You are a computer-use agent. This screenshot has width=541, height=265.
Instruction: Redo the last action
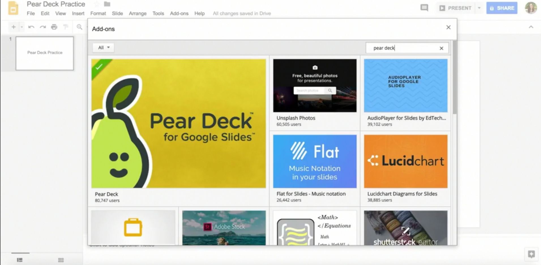click(x=43, y=27)
